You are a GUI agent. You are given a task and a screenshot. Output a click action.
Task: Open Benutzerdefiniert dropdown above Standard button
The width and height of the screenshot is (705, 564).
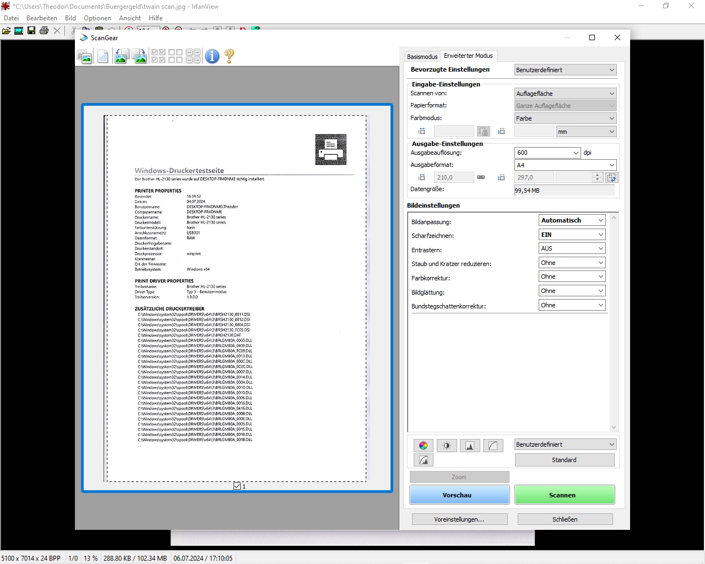565,444
